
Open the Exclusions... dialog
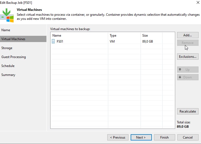pyautogui.click(x=187, y=57)
